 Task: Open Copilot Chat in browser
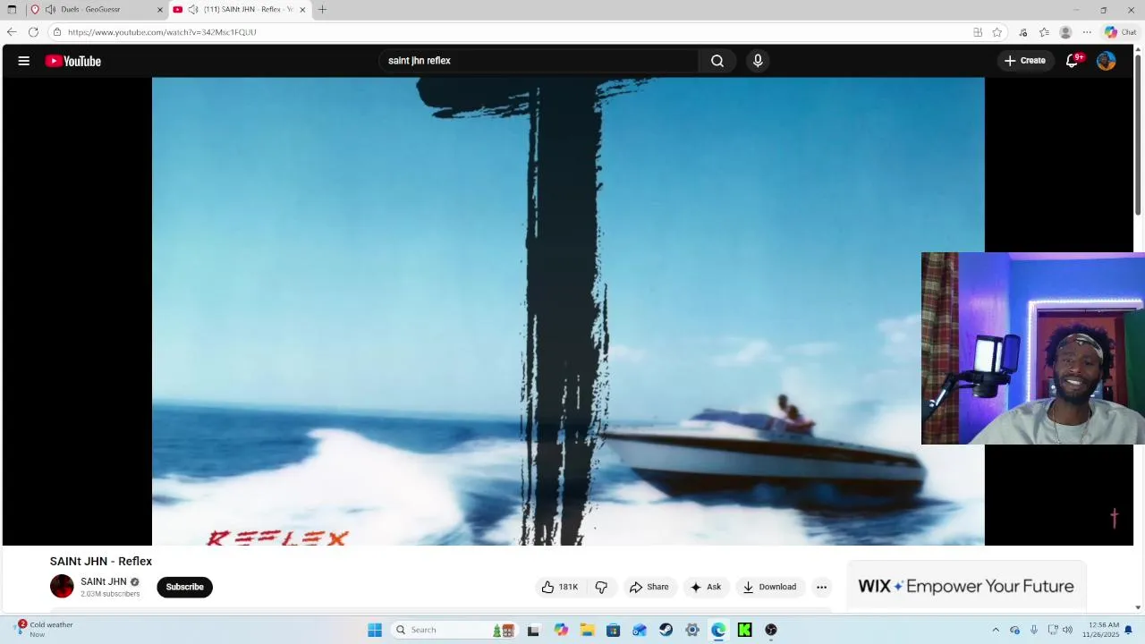coord(1120,32)
